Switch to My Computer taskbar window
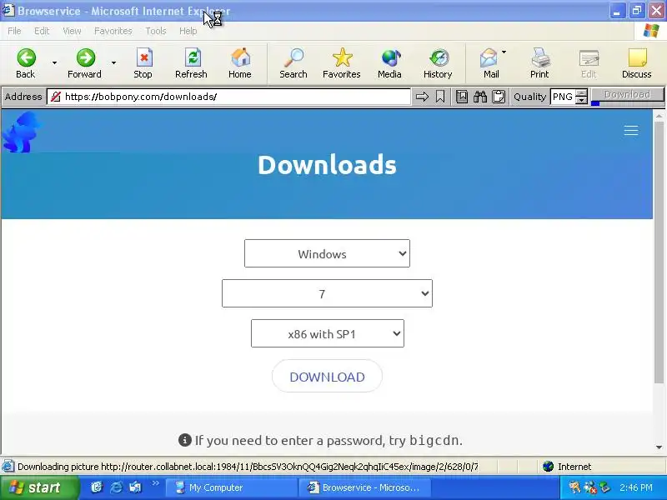This screenshot has width=667, height=500. [x=230, y=487]
